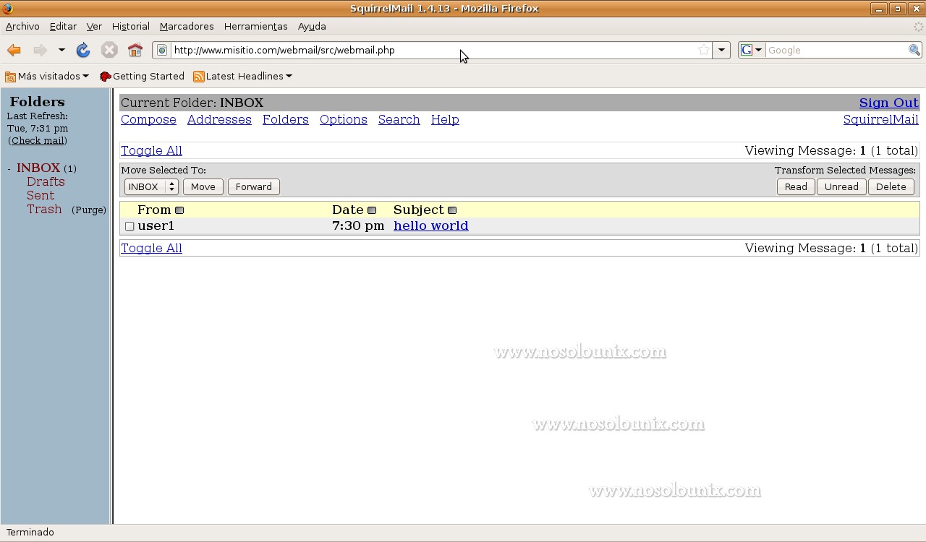
Task: Click the Terminado status bar text
Action: [x=30, y=532]
